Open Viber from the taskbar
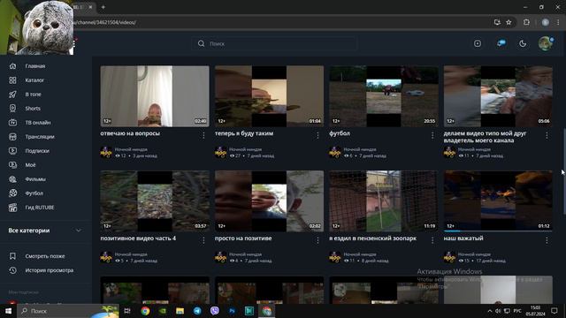 click(x=214, y=311)
